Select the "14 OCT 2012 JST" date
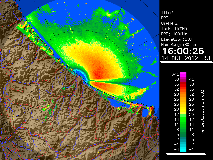 click(x=186, y=58)
